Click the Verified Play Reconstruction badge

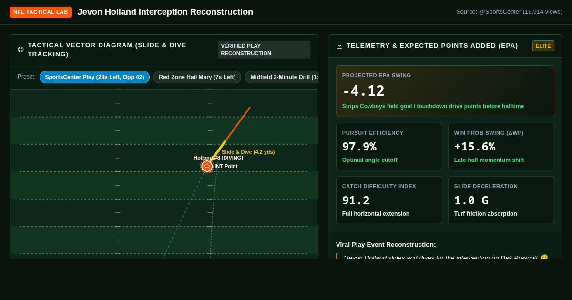coord(264,50)
